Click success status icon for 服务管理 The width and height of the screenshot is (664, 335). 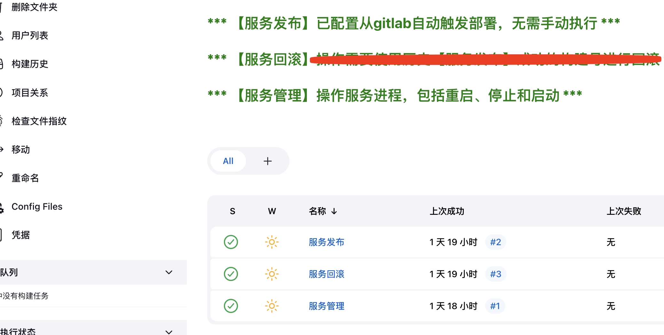tap(231, 306)
